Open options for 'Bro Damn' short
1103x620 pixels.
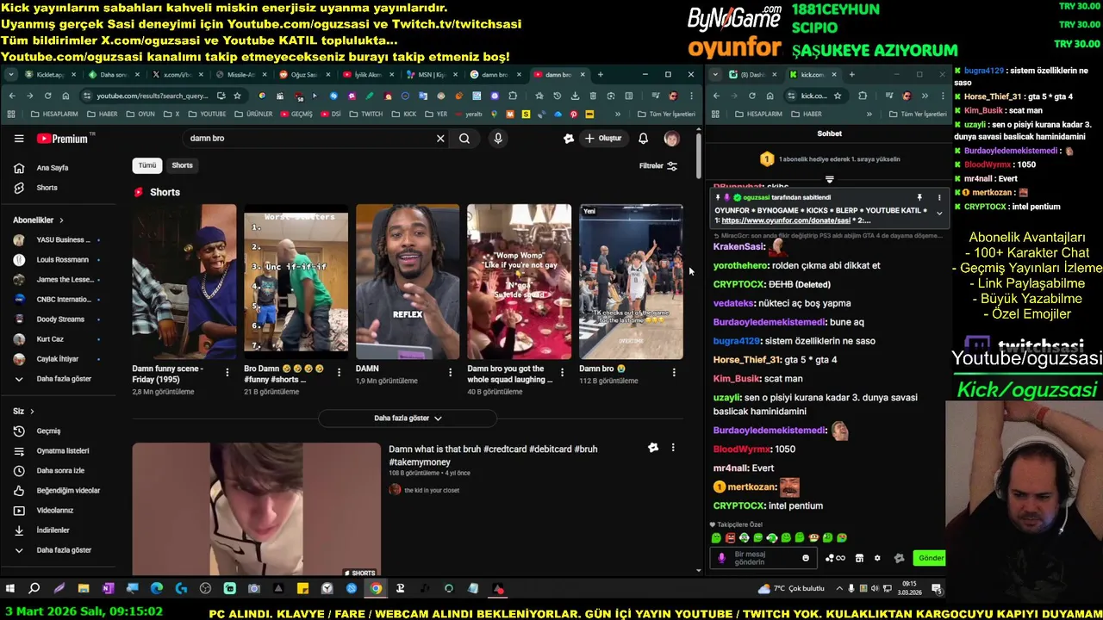339,372
